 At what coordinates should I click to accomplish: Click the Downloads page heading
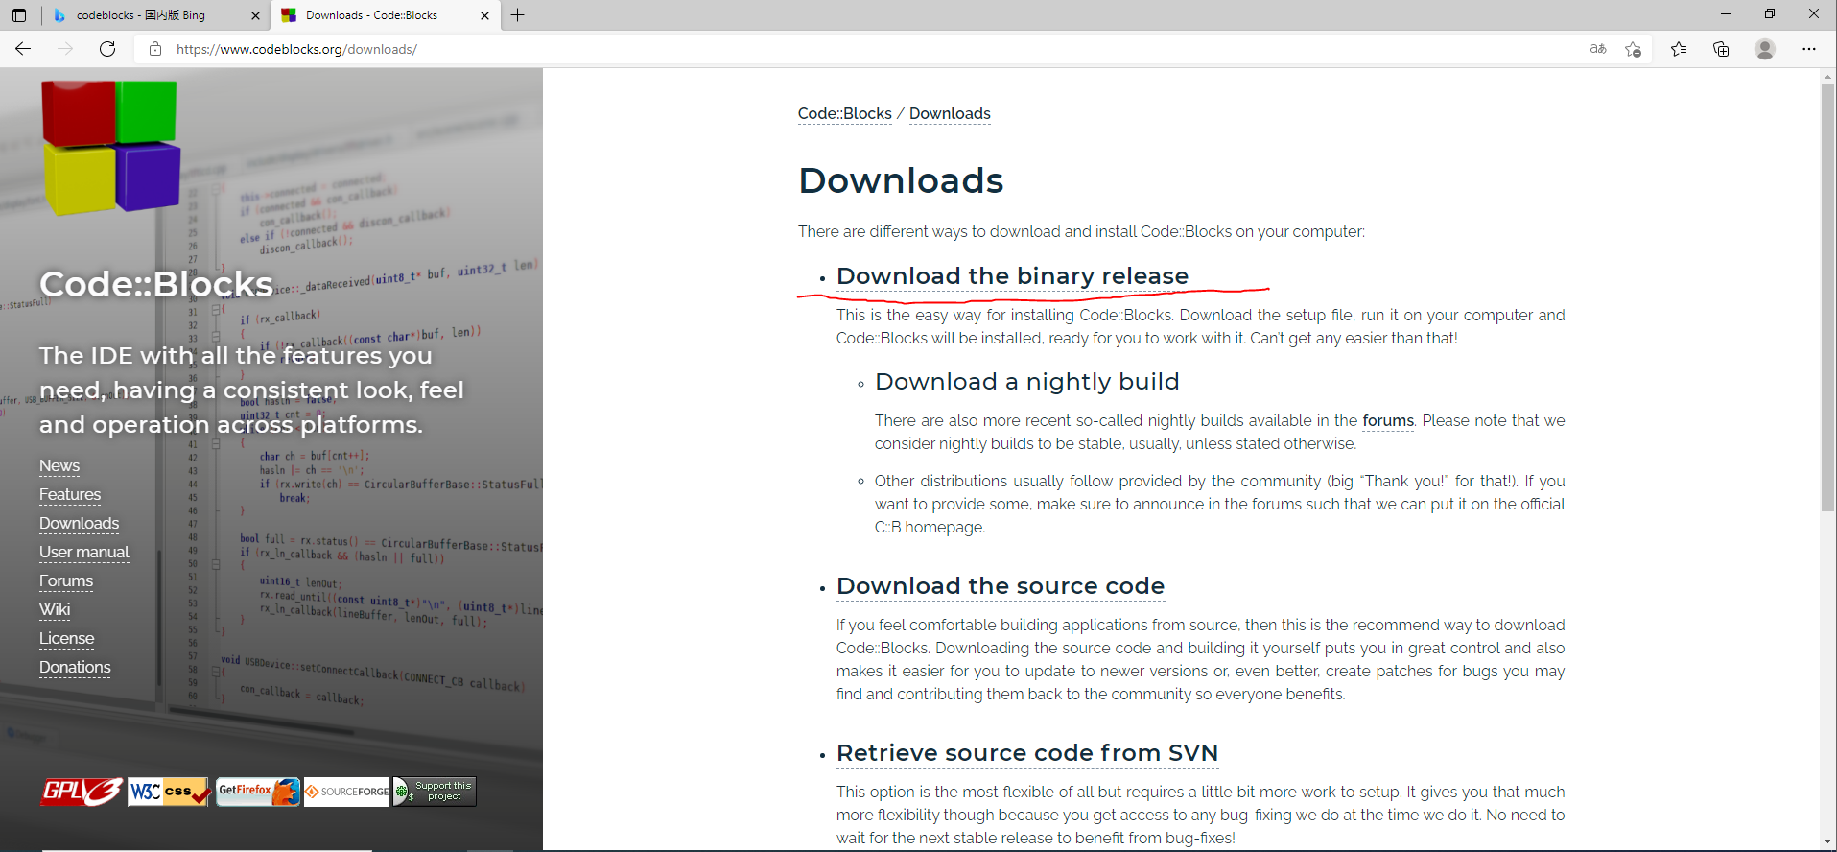(x=901, y=180)
